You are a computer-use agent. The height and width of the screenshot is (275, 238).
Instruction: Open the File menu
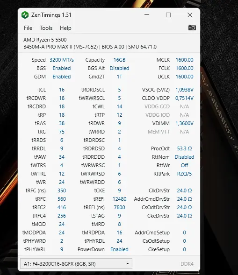tap(28, 28)
